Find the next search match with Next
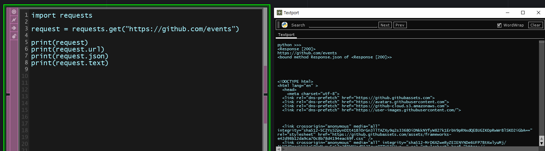Screen dimensions: 545x151 tap(385, 25)
